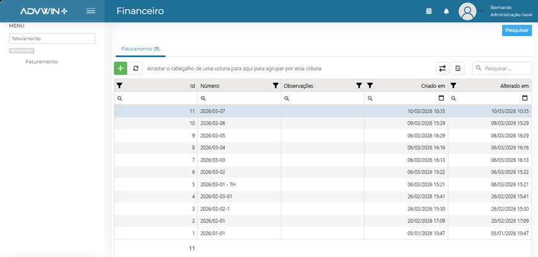Select row with number 2026/02-01
The width and height of the screenshot is (538, 257).
[x=323, y=221]
